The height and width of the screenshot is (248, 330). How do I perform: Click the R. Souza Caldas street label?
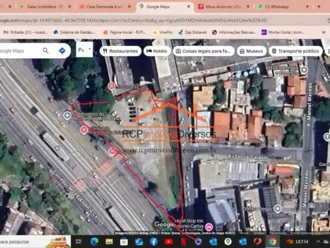pyautogui.click(x=247, y=157)
